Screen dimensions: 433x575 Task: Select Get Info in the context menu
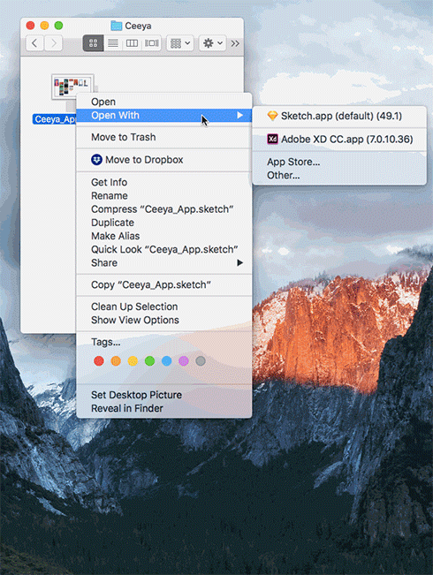click(x=163, y=182)
